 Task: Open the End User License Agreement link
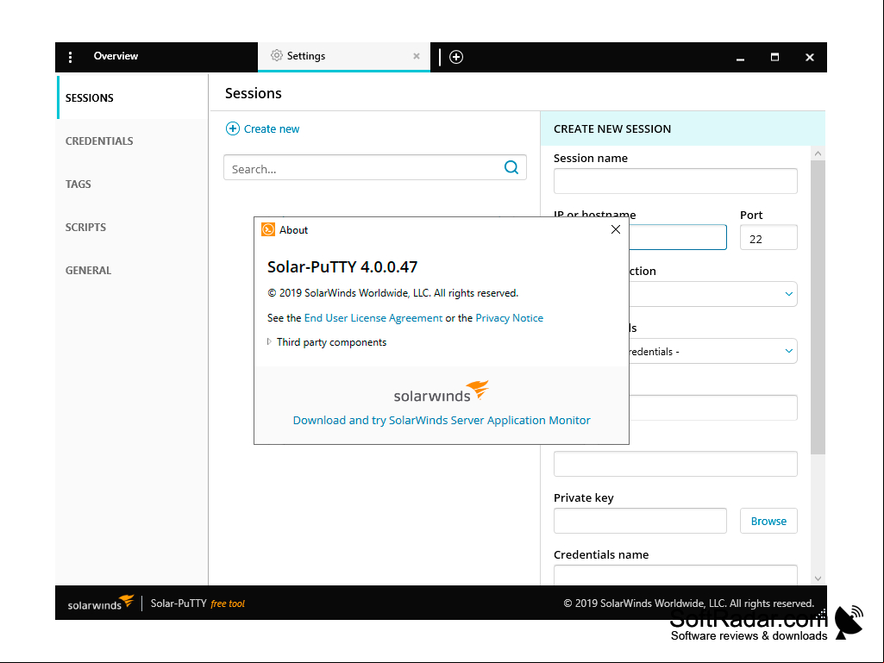click(x=373, y=318)
